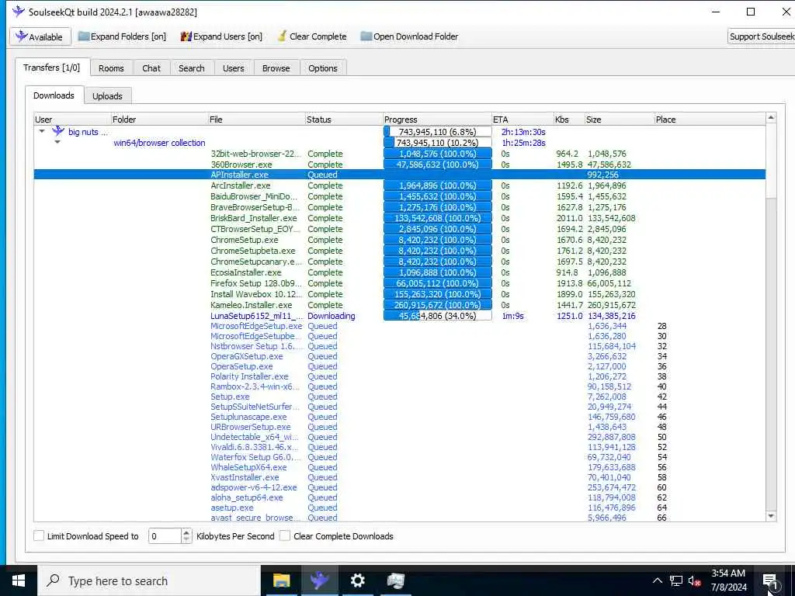This screenshot has height=596, width=795.
Task: Open the Browse tab
Action: click(x=276, y=68)
